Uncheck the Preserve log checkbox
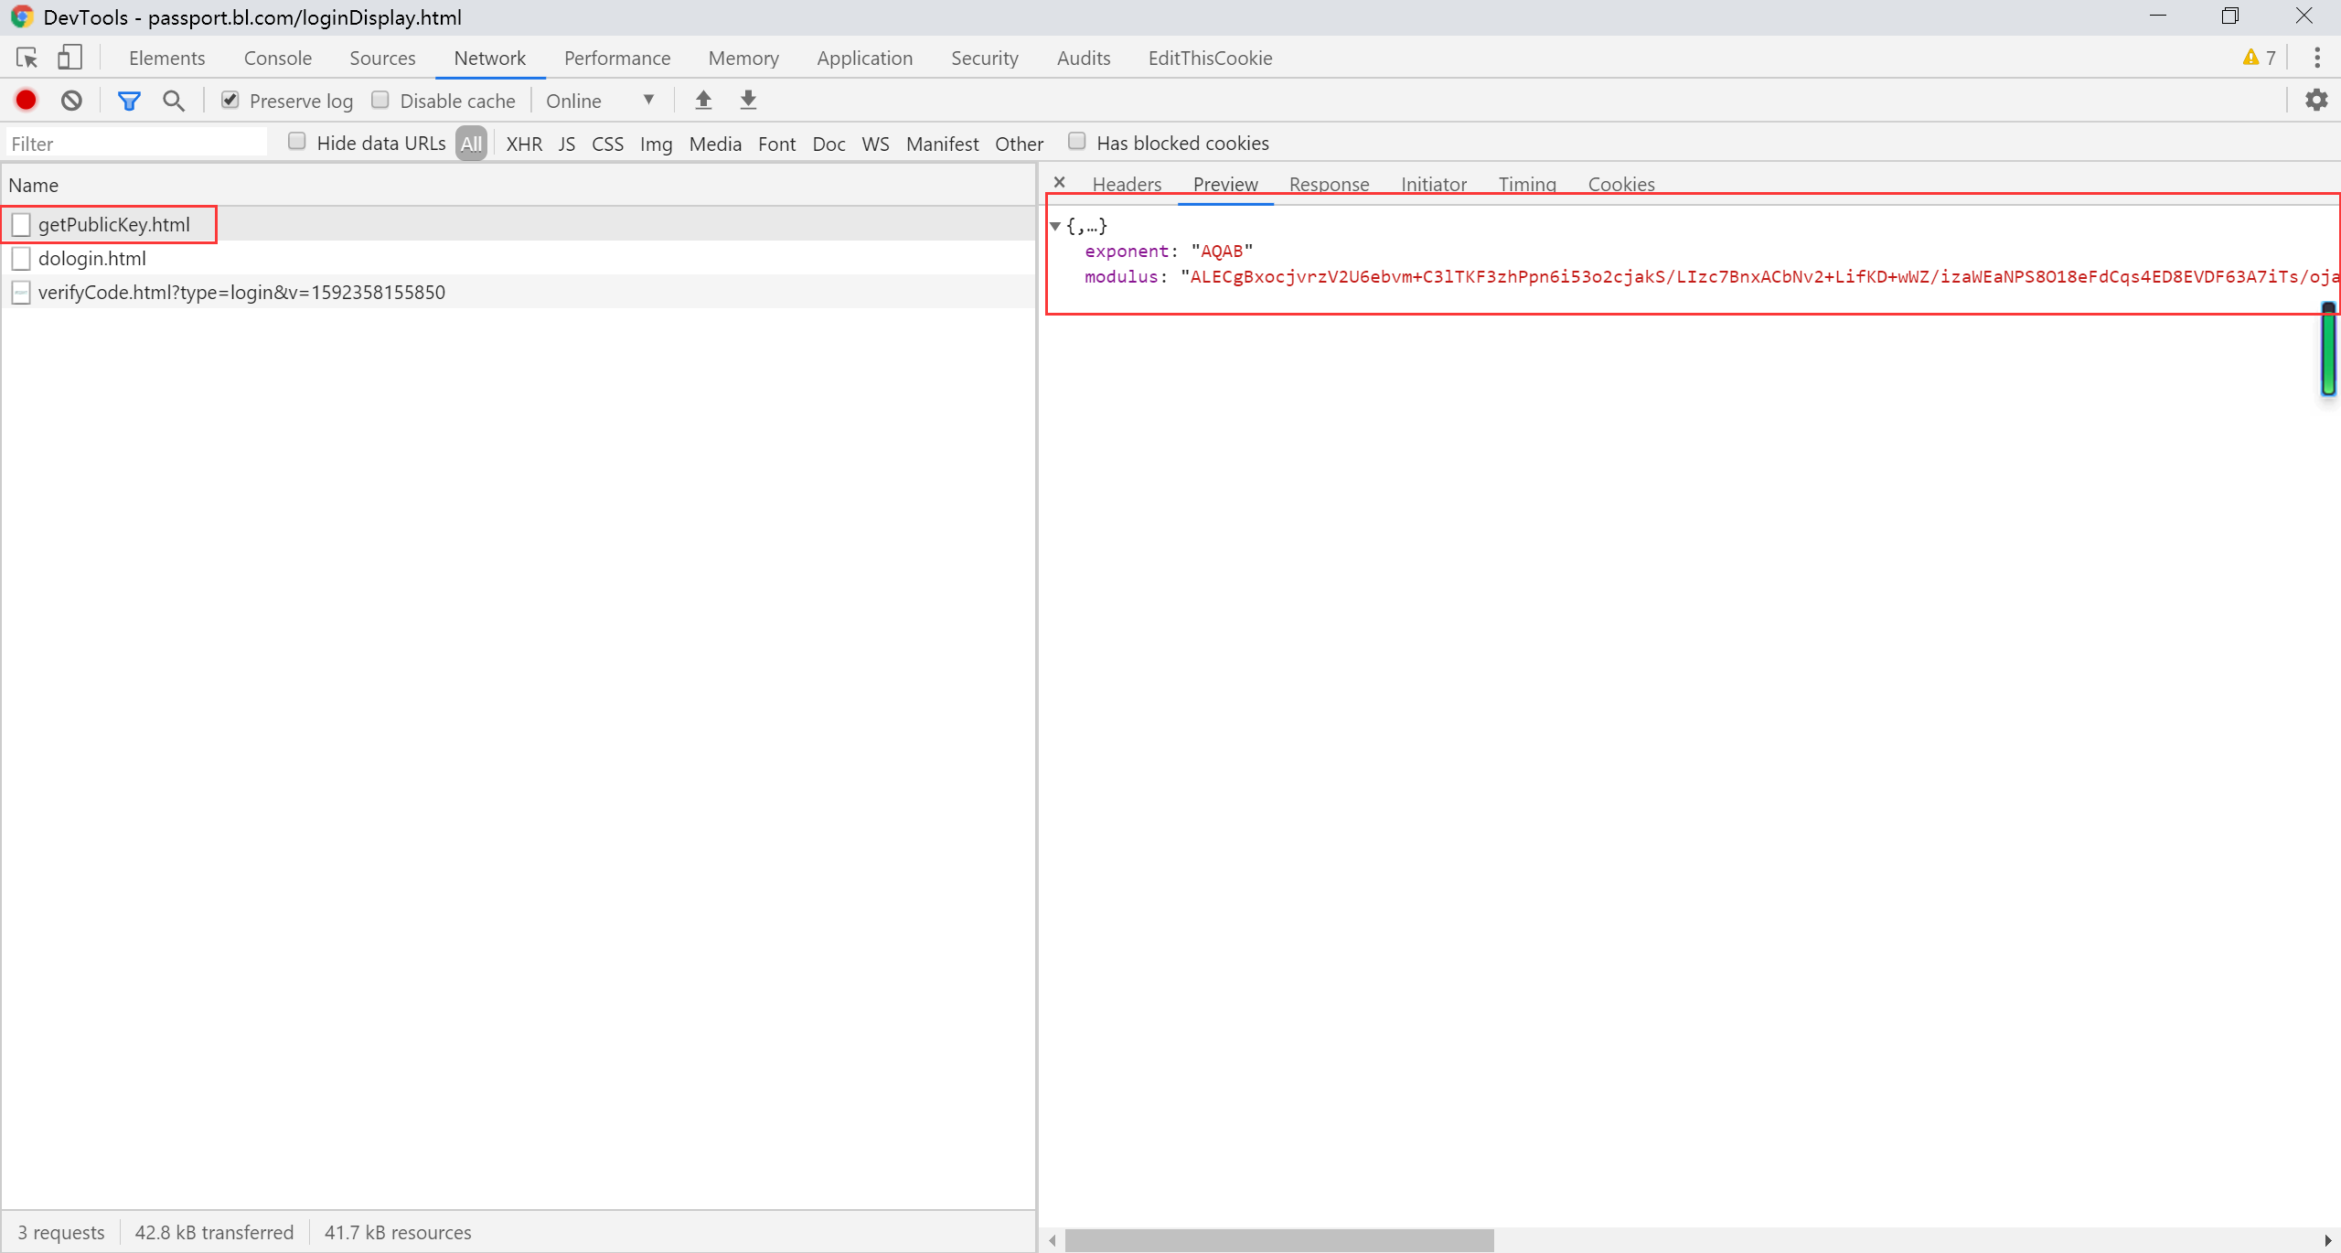This screenshot has width=2341, height=1253. tap(230, 101)
